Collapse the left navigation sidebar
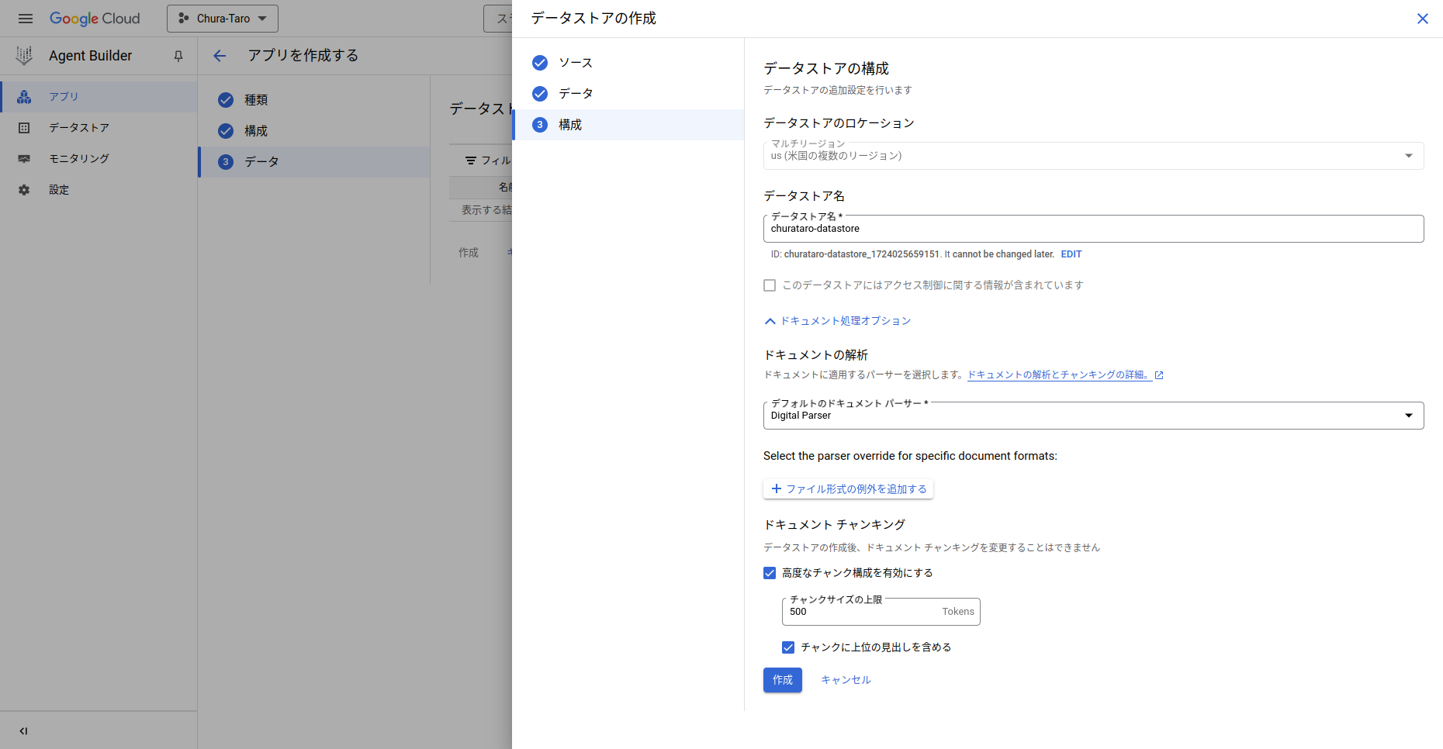Screen dimensions: 1443x749 pos(23,730)
